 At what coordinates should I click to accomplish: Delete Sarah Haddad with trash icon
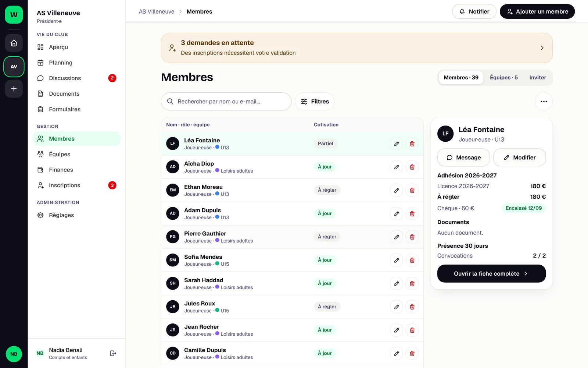tap(412, 283)
